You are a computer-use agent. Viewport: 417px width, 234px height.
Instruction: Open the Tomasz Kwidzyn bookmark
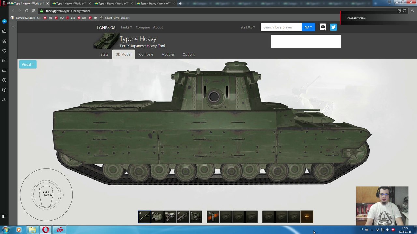[26, 18]
